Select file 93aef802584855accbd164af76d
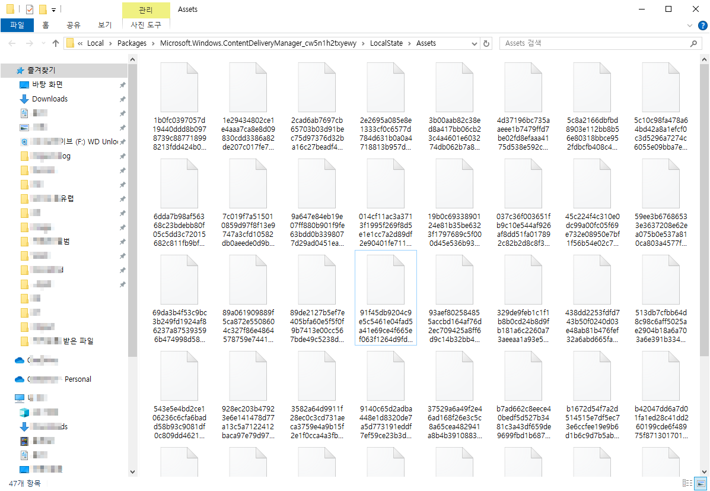The image size is (710, 491). [x=454, y=299]
